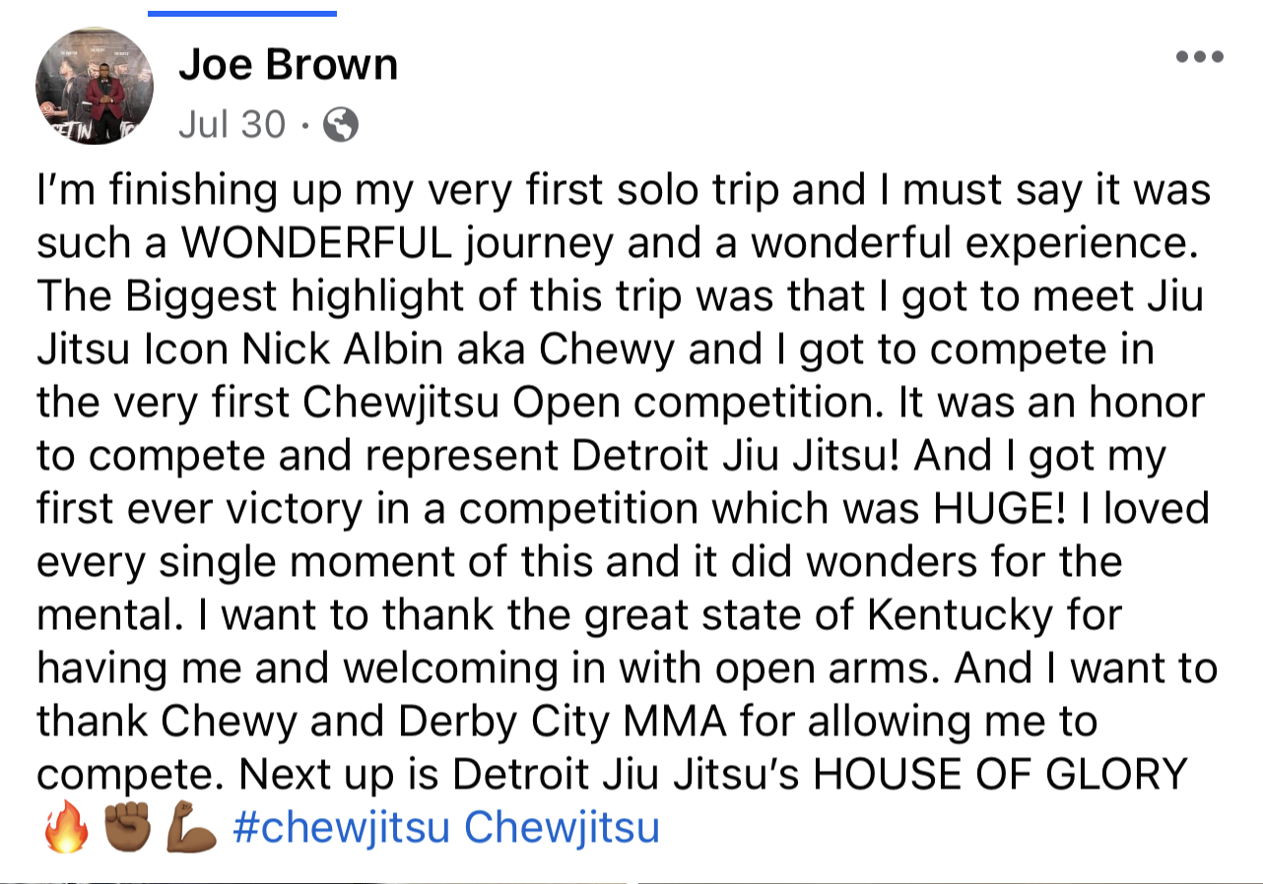
Task: Open Joe Brown's profile picture
Action: coord(95,86)
